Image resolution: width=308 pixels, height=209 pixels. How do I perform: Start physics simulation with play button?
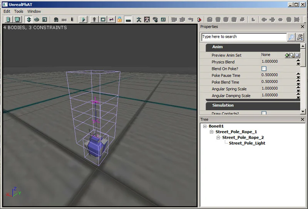pyautogui.click(x=83, y=20)
